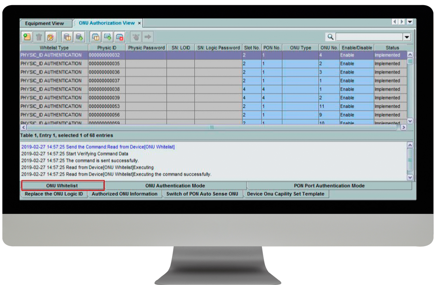This screenshot has width=439, height=285.
Task: Open the tab list dropdown arrow
Action: [x=410, y=22]
